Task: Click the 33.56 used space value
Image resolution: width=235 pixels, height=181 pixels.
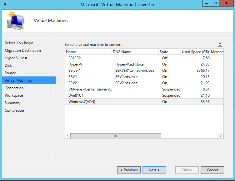Action: 205,102
